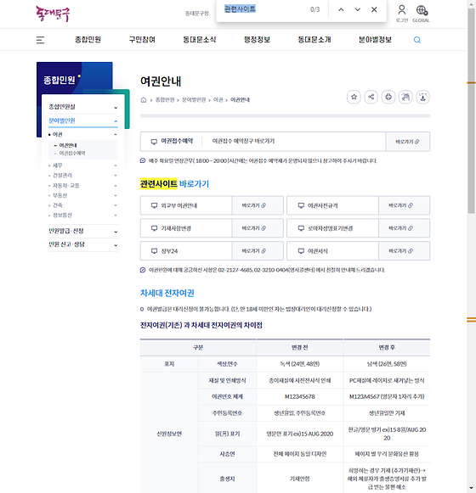Click the icon button right of print
The image size is (476, 493).
(405, 97)
